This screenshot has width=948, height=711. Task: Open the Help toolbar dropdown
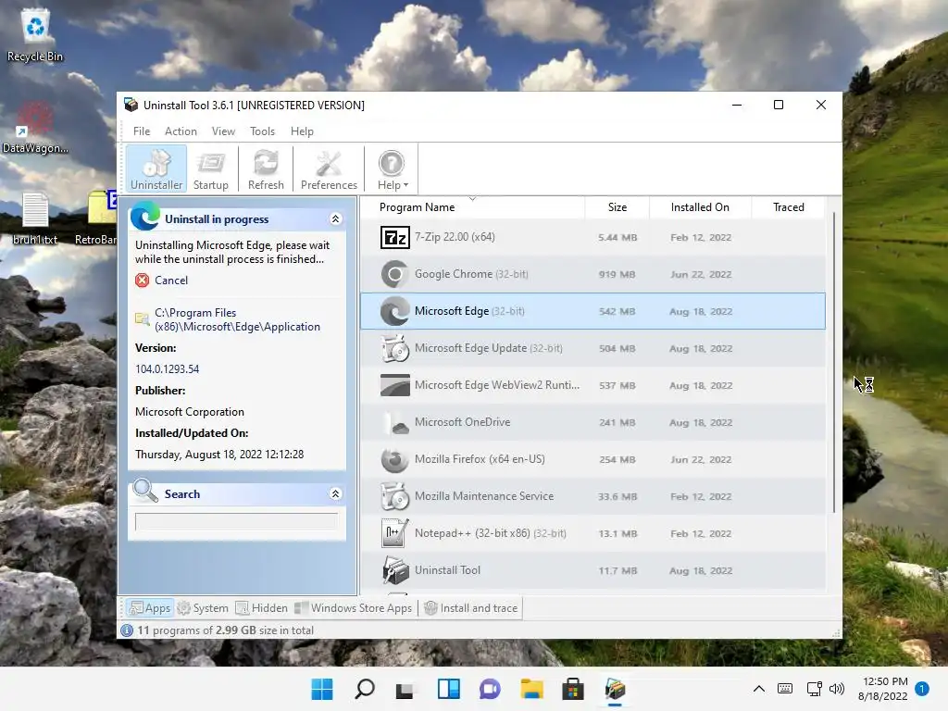click(393, 168)
